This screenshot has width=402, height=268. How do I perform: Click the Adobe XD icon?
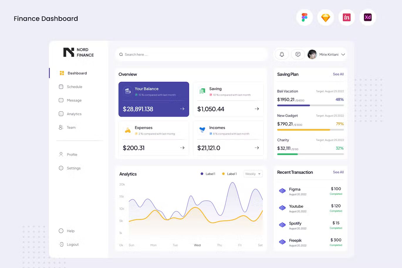click(368, 17)
